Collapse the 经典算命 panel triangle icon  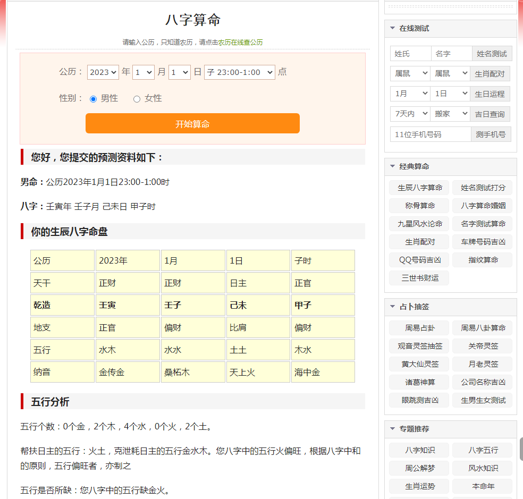(x=392, y=166)
